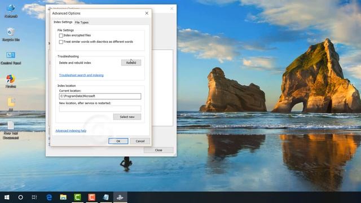Open the Control Panel desktop shortcut
Screen dimensions: 361x203
coord(11,58)
